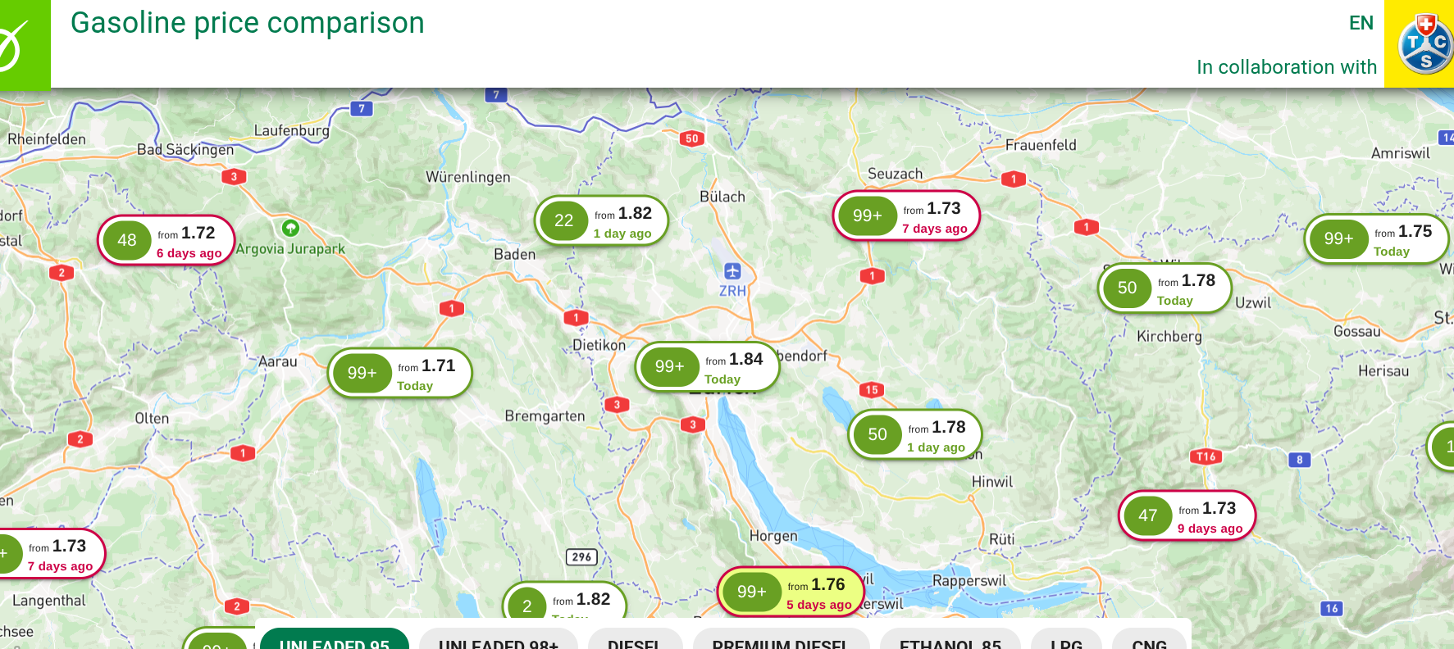Switch to Unleaded 98+ fuel type
1454x649 pixels.
tap(499, 639)
